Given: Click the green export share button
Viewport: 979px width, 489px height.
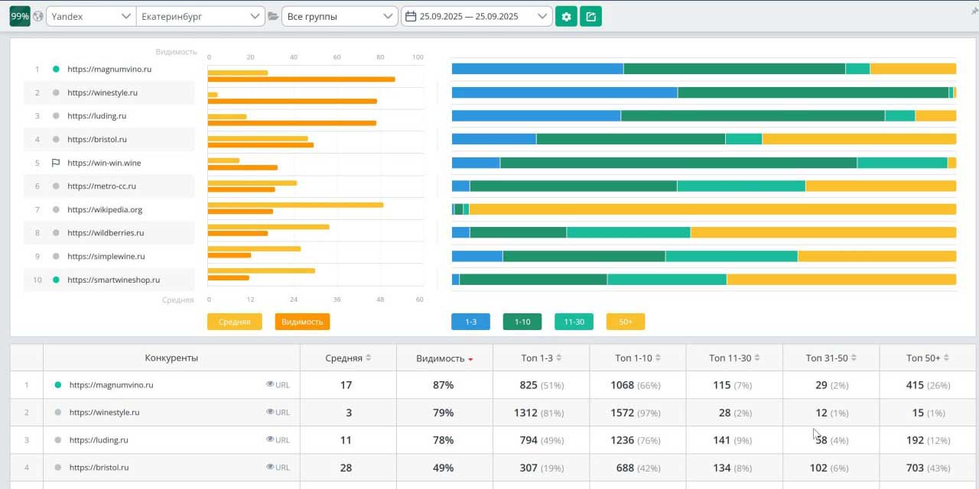Looking at the screenshot, I should pyautogui.click(x=590, y=16).
